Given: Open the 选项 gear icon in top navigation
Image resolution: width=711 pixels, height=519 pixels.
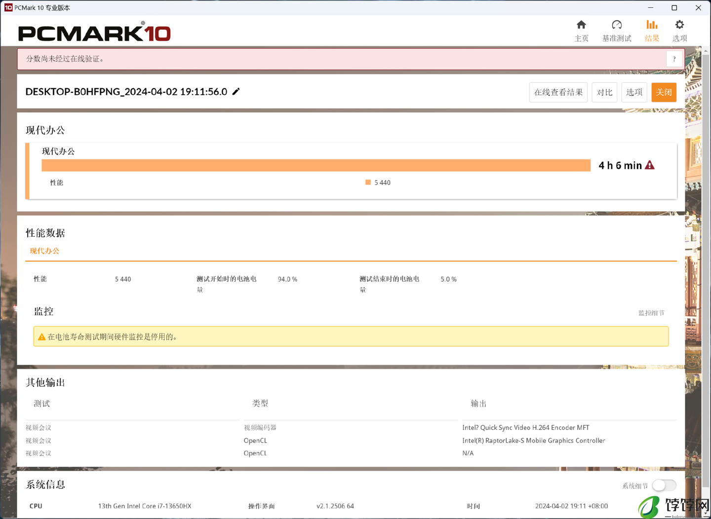Looking at the screenshot, I should [x=679, y=25].
